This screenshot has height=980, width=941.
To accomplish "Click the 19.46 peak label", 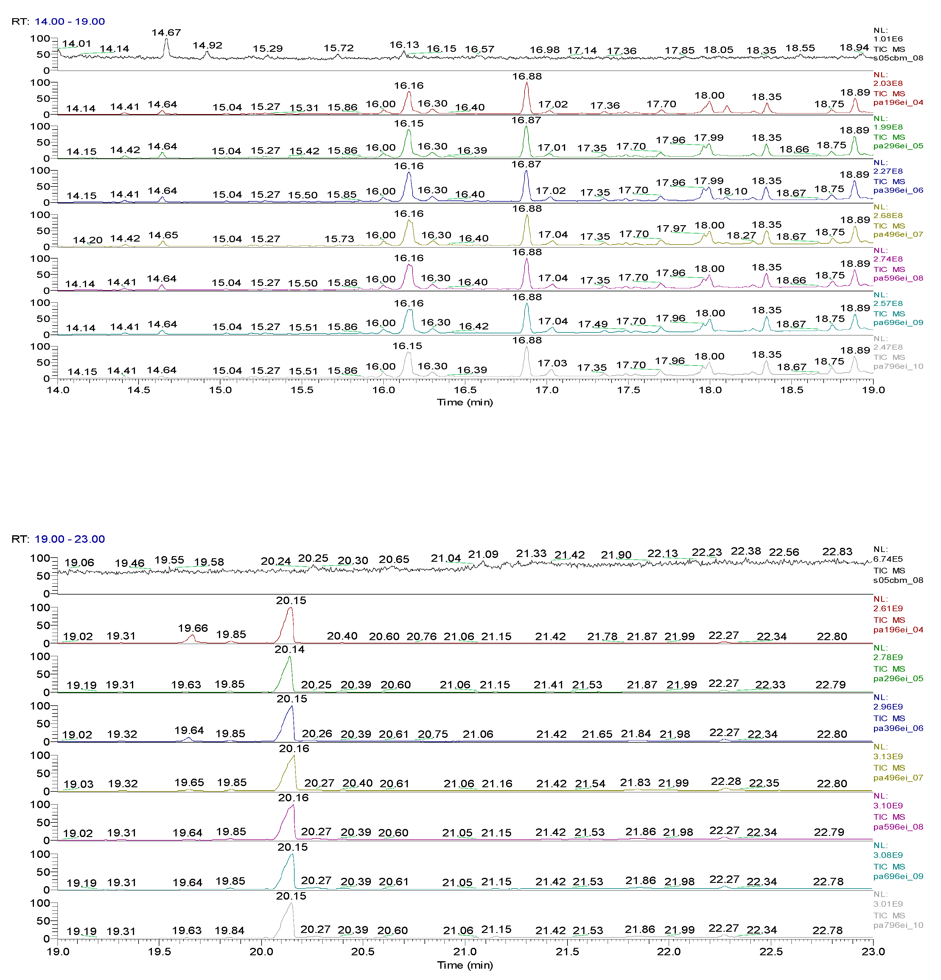I will click(x=130, y=564).
